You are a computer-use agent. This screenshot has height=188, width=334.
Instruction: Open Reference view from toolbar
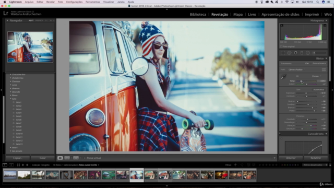pos(67,158)
